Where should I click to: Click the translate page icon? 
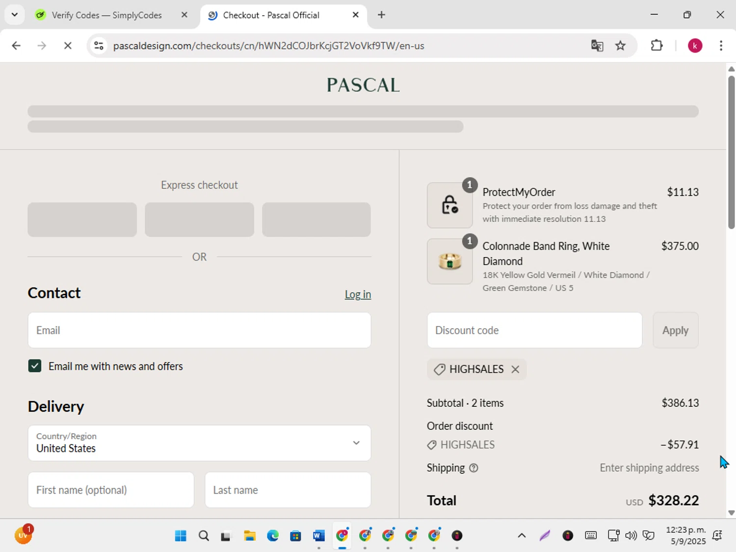597,46
